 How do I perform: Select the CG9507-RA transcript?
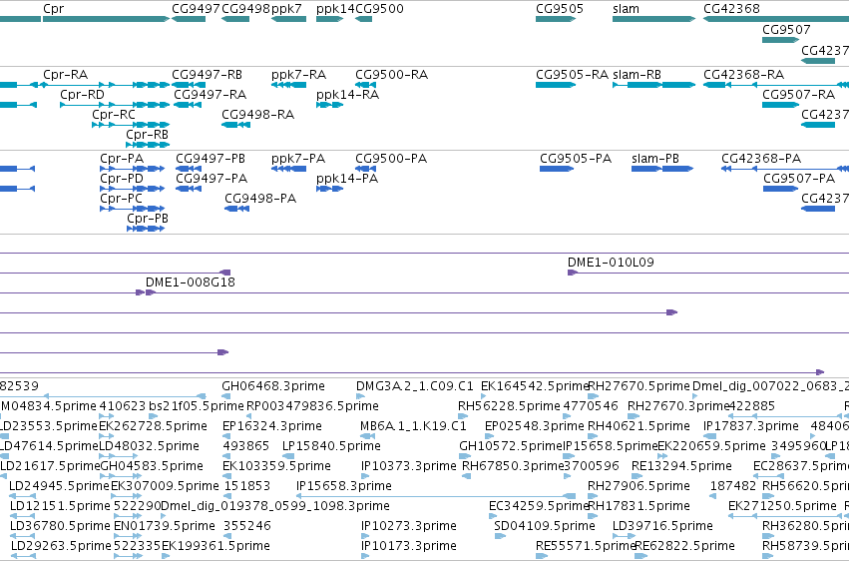(x=781, y=105)
